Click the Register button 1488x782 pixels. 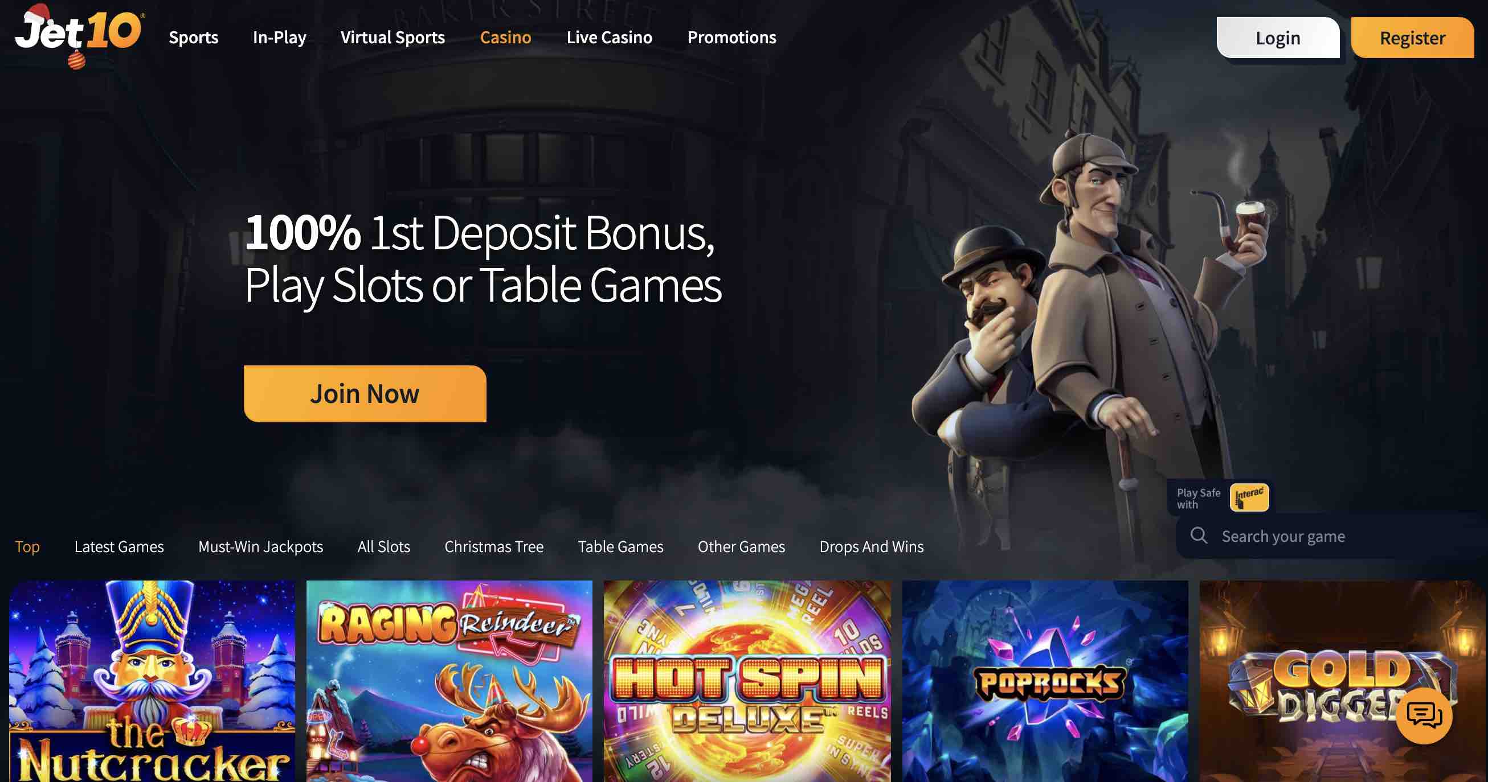1412,38
